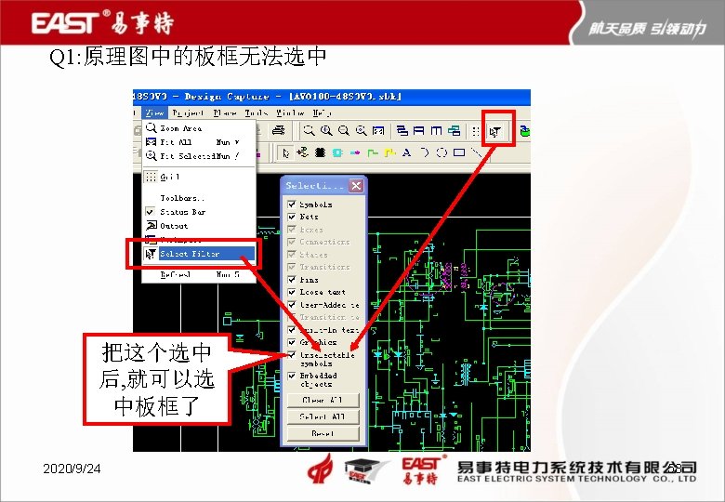Click the Zoom In toolbar icon
The width and height of the screenshot is (725, 502).
click(x=326, y=131)
